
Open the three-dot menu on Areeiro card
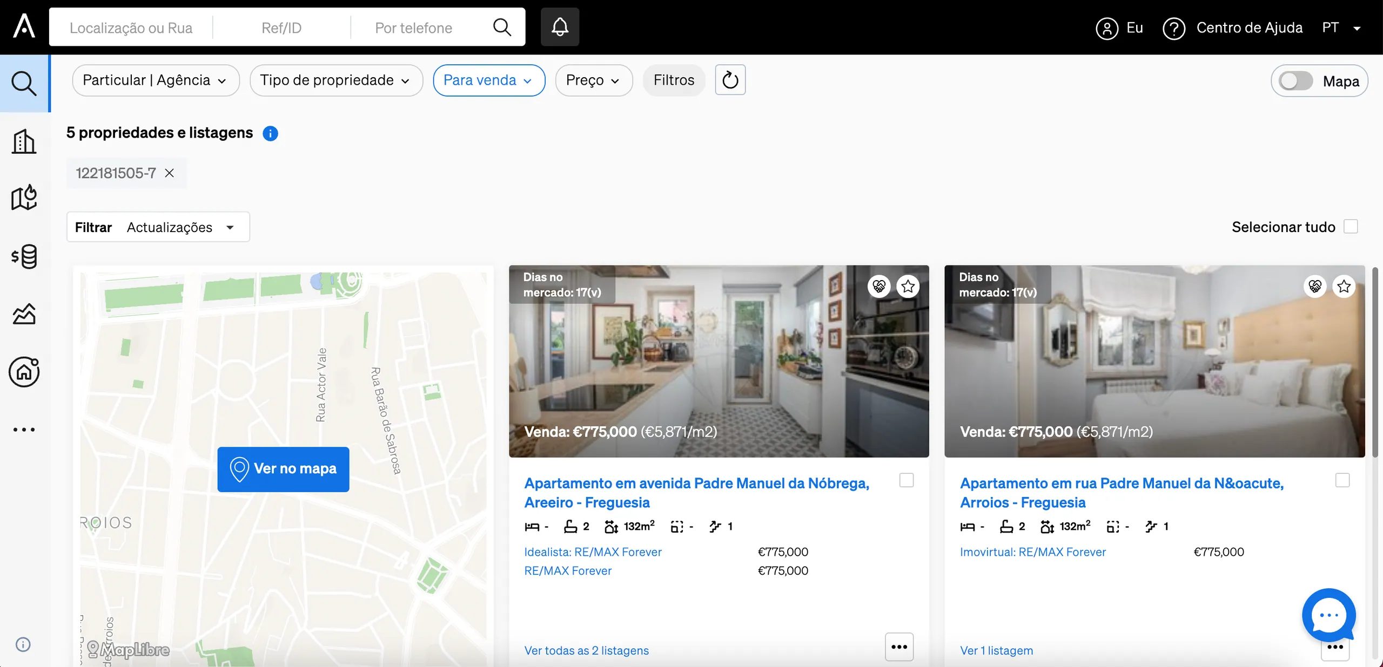coord(899,646)
